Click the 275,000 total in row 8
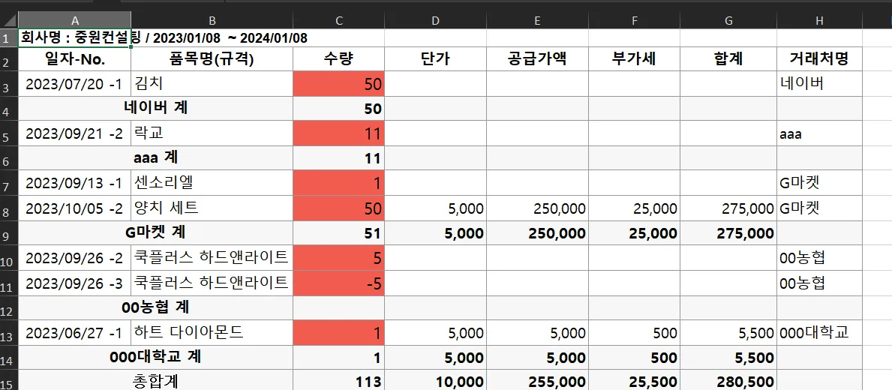Screen dimensions: 892x390 728,208
